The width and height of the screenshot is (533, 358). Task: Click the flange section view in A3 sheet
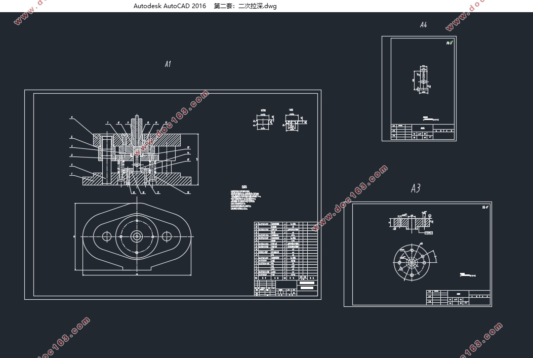point(411,222)
